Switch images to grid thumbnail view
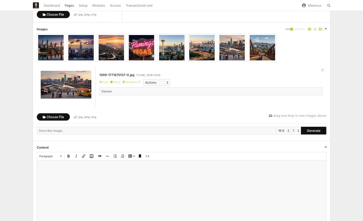The image size is (363, 221). click(x=309, y=29)
